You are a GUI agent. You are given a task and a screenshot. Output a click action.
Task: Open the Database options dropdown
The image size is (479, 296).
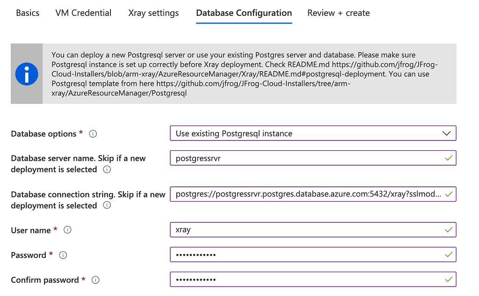tap(313, 133)
